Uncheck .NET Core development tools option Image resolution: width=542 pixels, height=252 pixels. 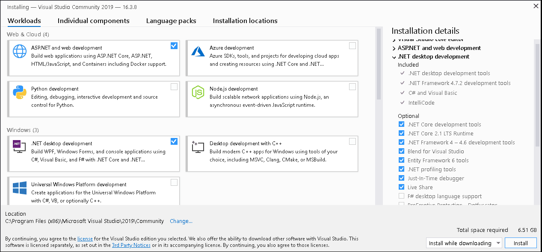click(401, 124)
